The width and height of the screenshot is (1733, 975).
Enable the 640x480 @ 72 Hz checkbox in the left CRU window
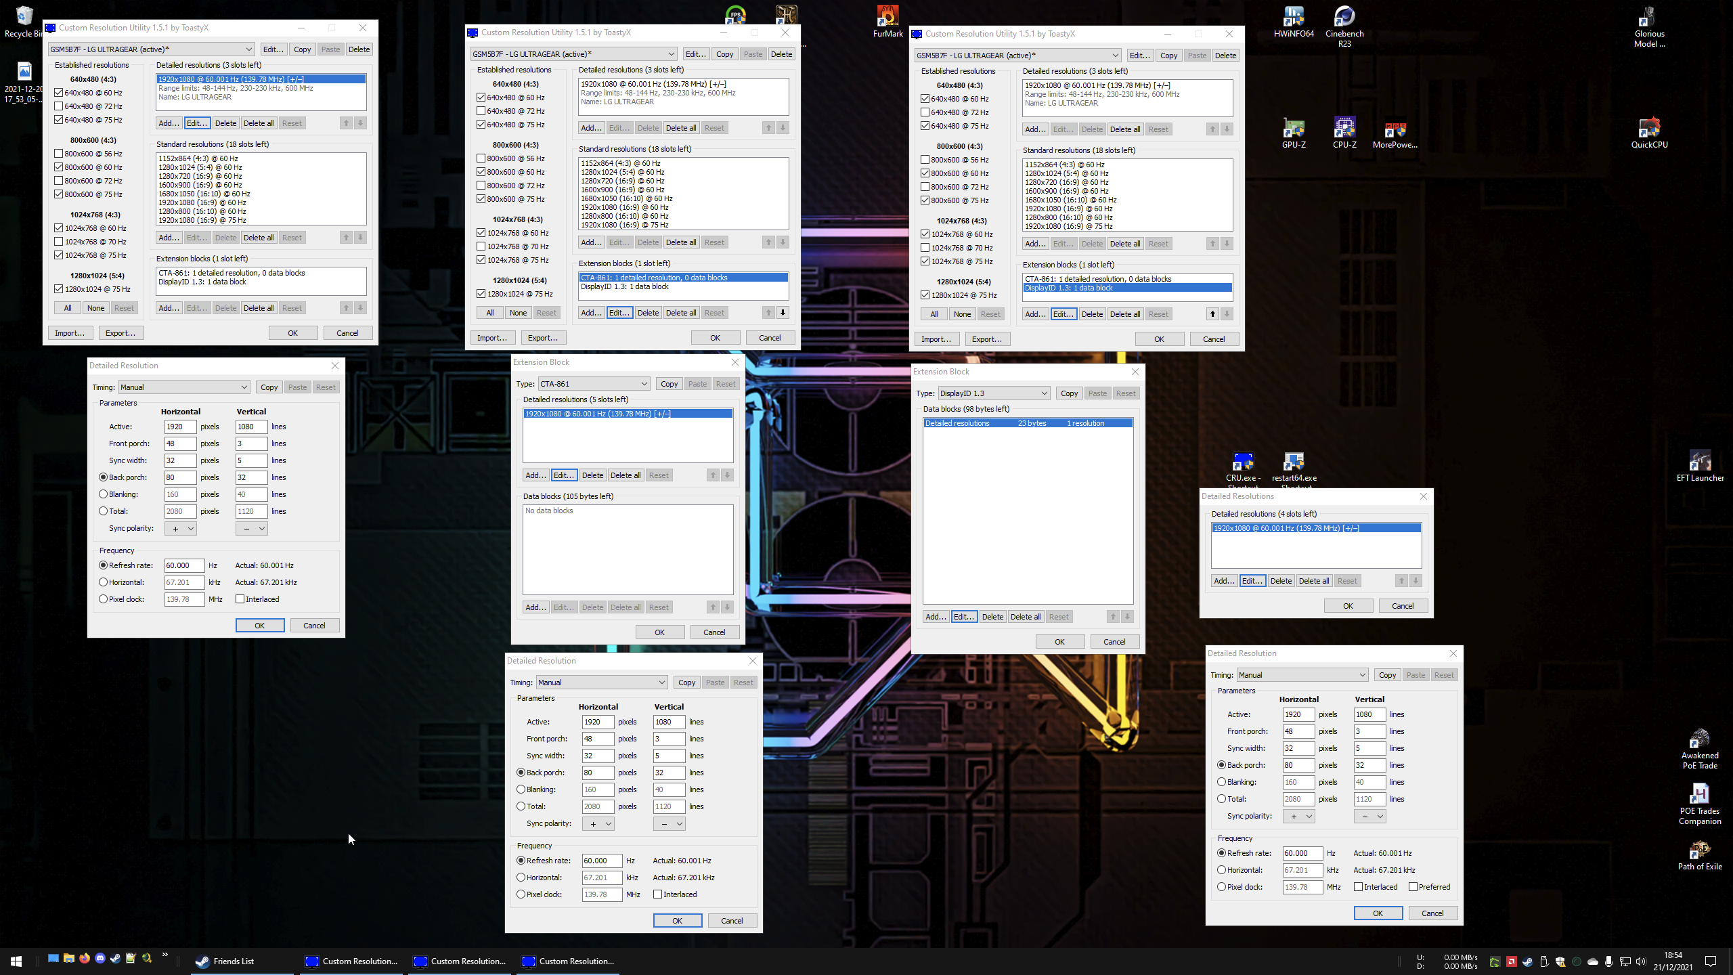coord(59,106)
